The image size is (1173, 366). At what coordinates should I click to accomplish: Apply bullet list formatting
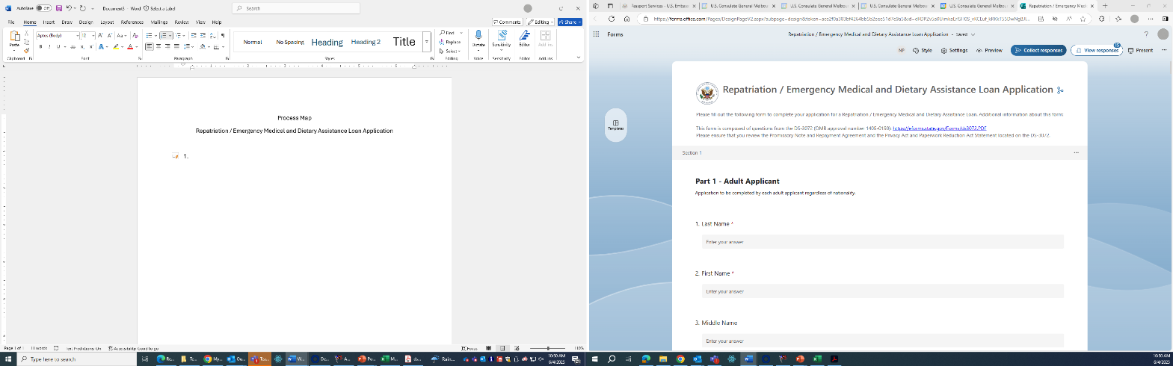pos(150,35)
